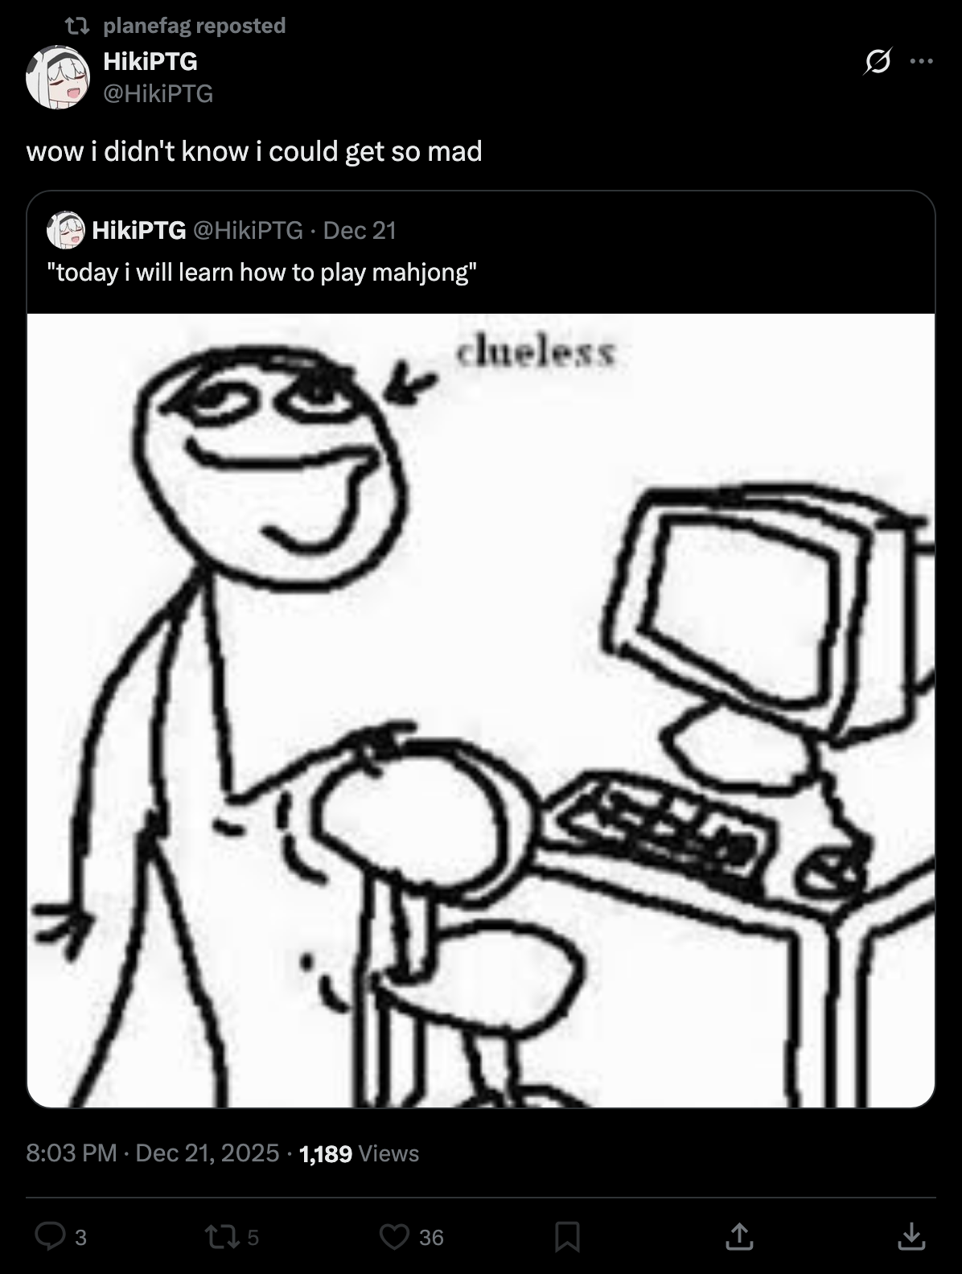This screenshot has height=1274, width=962.
Task: Like the post with heart icon
Action: (394, 1236)
